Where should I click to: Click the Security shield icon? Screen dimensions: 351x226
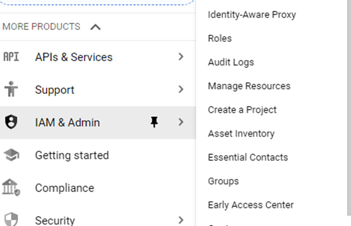pos(11,219)
